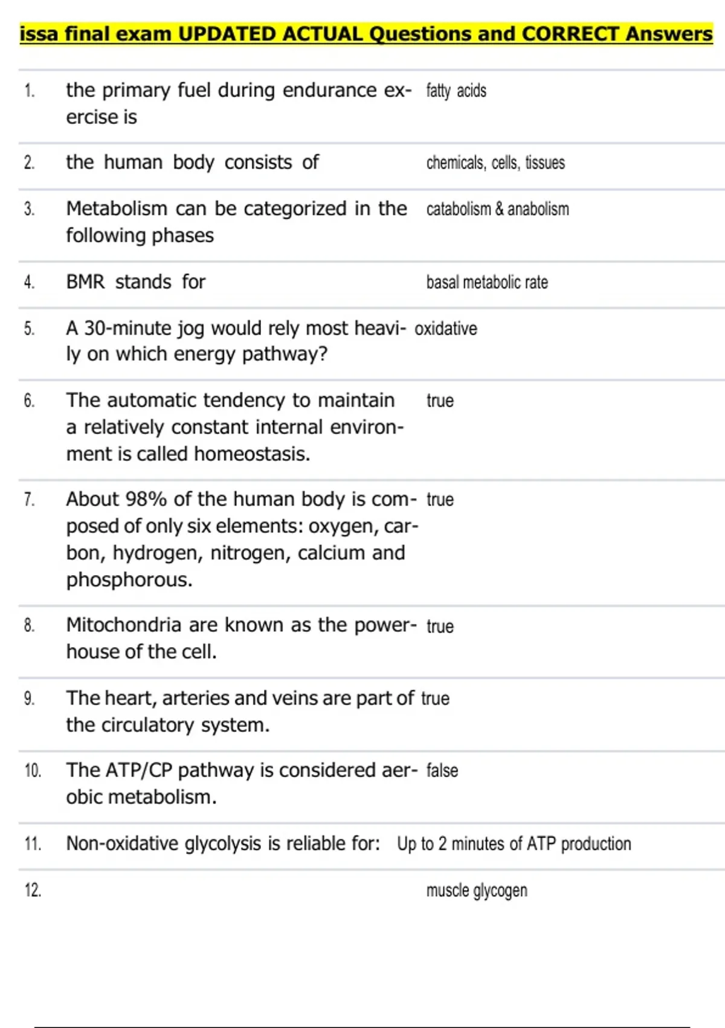Select the question 'the human body consists of'
The width and height of the screenshot is (725, 1028).
[192, 162]
